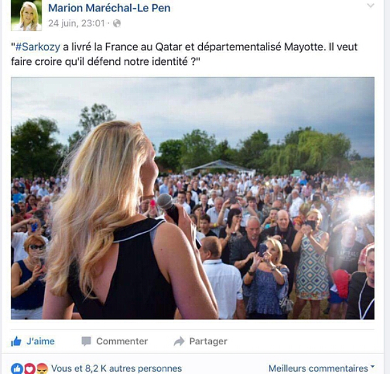The width and height of the screenshot is (390, 374).
Task: Click the Partager text label
Action: 208,341
